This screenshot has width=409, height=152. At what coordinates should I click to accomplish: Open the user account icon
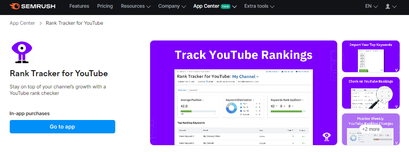click(391, 6)
